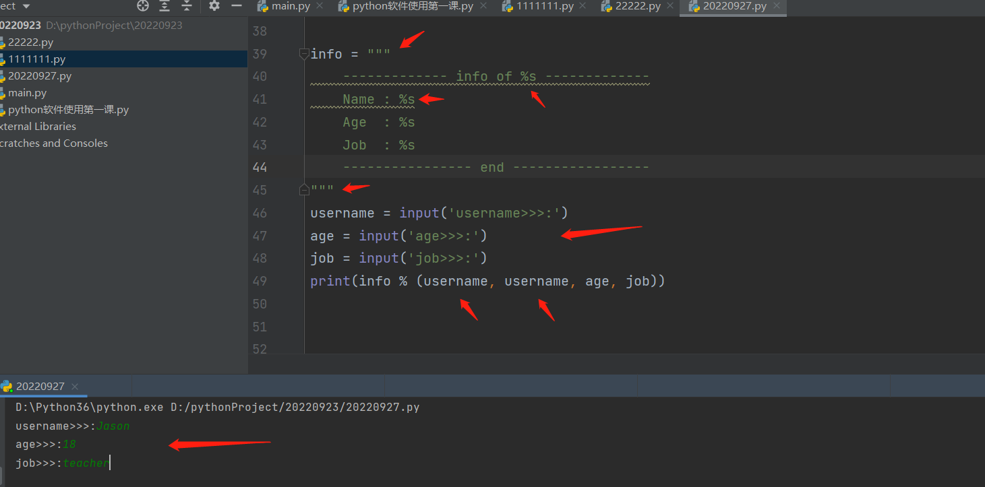Click the job = input('job>>>:') line
The width and height of the screenshot is (985, 487).
coord(398,258)
